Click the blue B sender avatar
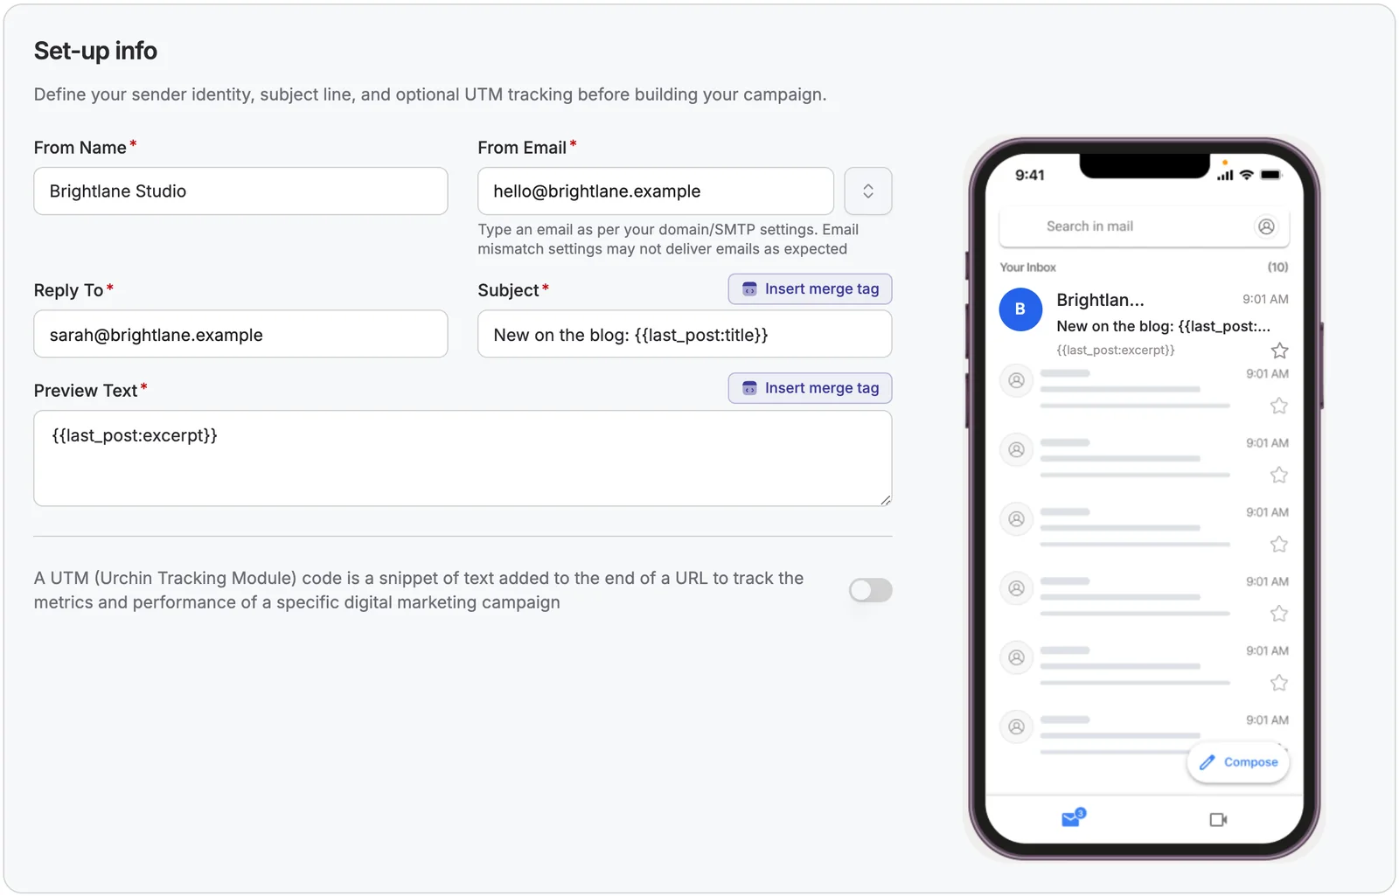The width and height of the screenshot is (1399, 896). 1020,309
